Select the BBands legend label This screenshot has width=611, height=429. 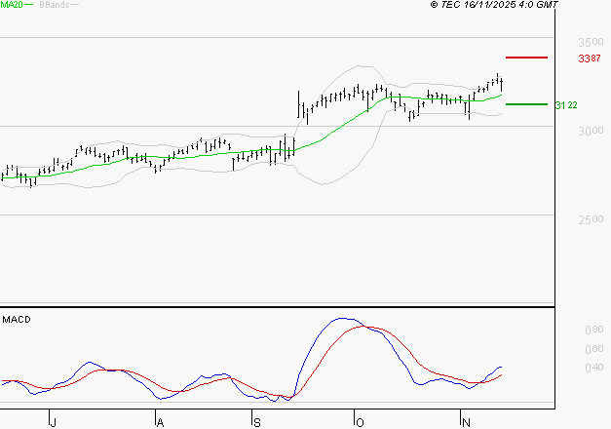[55, 5]
